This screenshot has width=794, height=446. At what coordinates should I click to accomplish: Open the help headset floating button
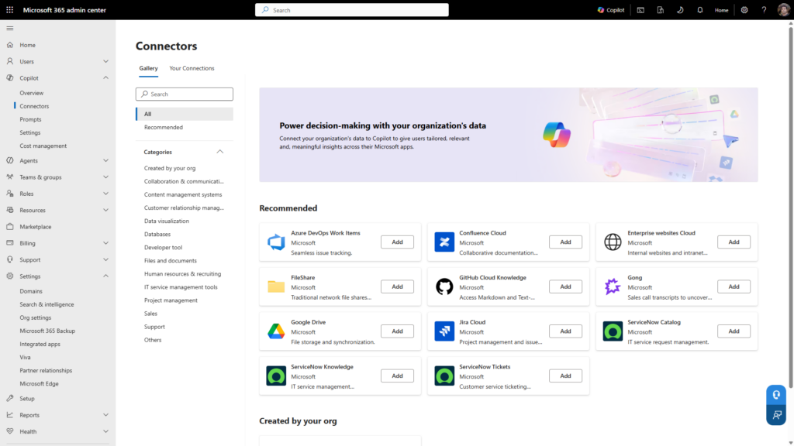pyautogui.click(x=775, y=395)
